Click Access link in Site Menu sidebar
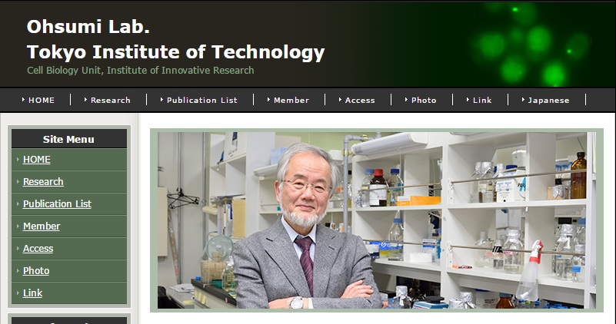This screenshot has height=324, width=616. [x=38, y=249]
